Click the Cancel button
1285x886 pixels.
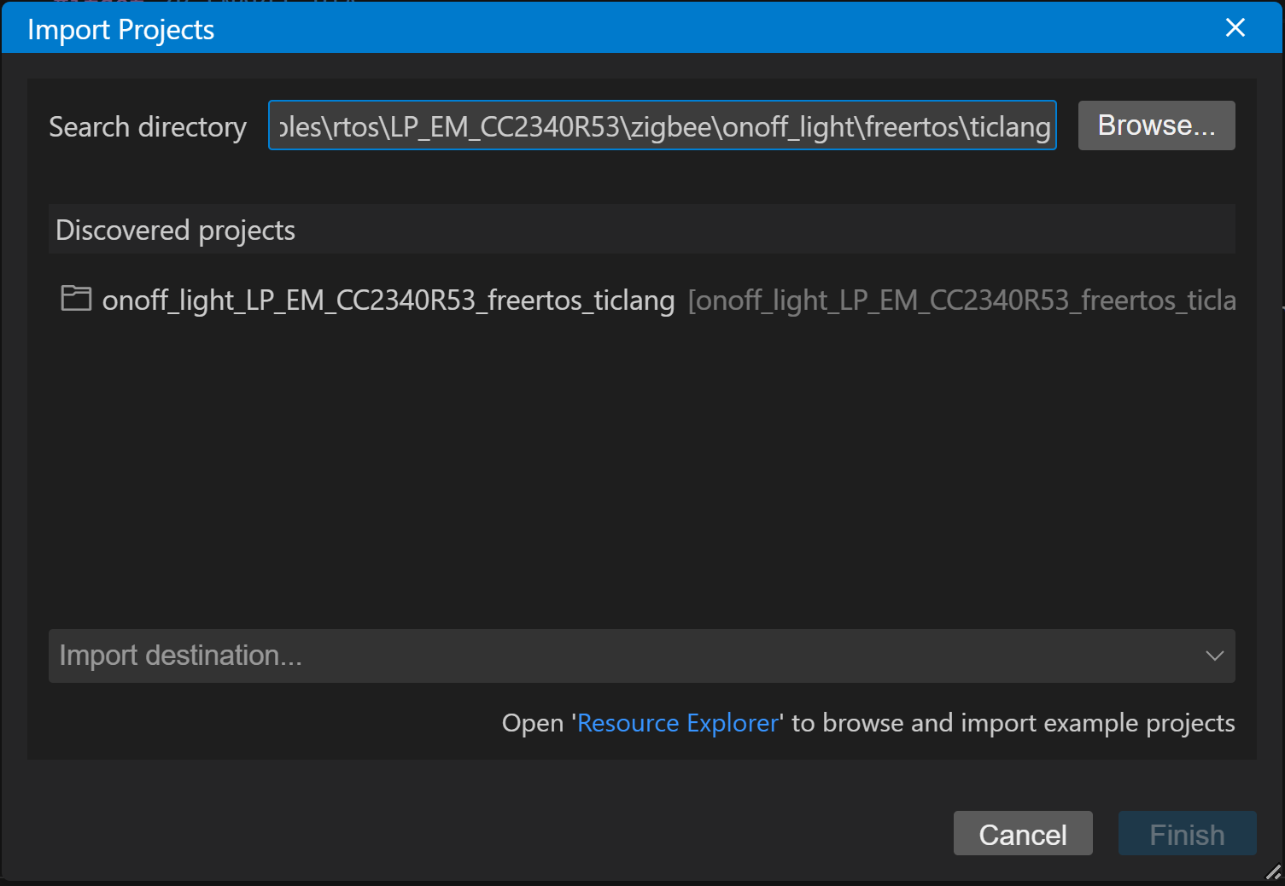coord(1022,833)
